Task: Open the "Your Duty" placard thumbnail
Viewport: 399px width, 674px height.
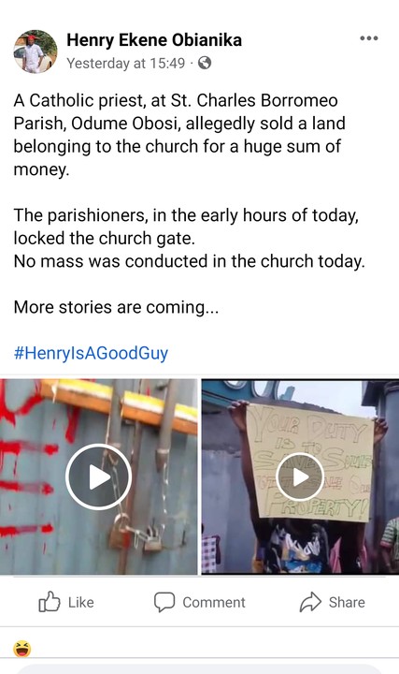Action: coord(300,476)
